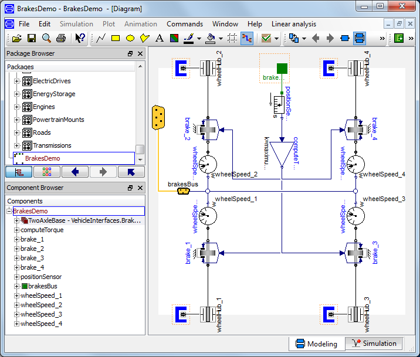Switch package browser to tree view
This screenshot has height=357, width=420.
(x=18, y=172)
